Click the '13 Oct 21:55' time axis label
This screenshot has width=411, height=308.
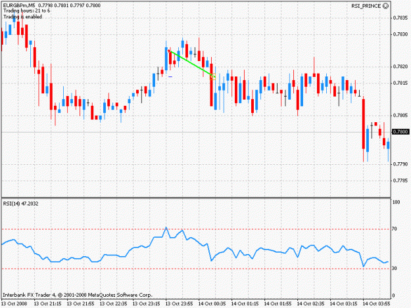(x=80, y=304)
